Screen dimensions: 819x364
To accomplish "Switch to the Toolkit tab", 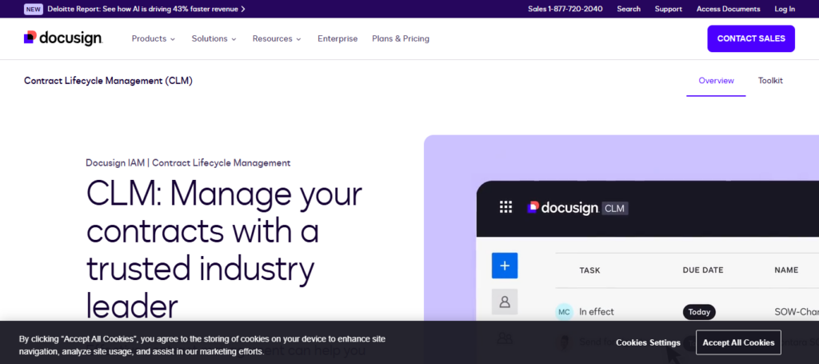I will click(770, 81).
